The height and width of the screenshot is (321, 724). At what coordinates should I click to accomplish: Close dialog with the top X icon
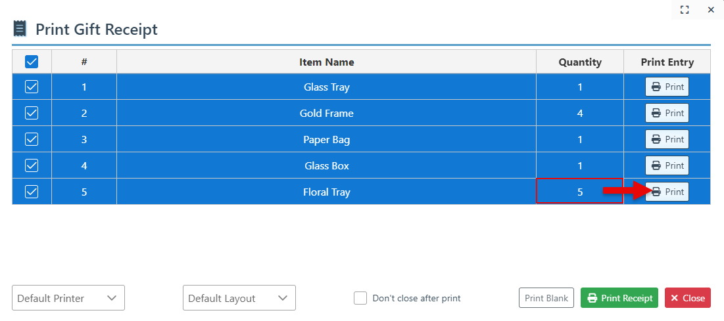pos(711,10)
